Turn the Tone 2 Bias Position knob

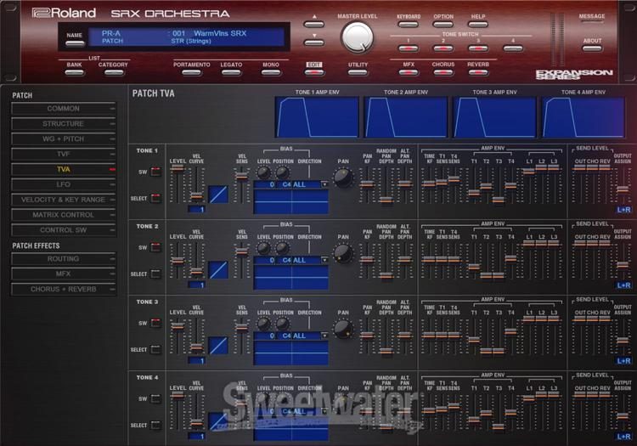pos(282,248)
